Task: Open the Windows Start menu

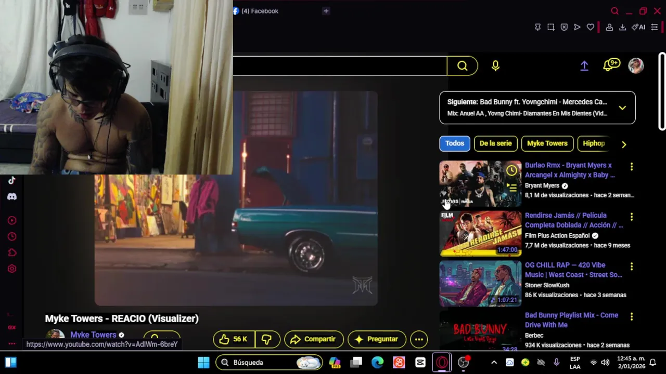Action: tap(204, 363)
